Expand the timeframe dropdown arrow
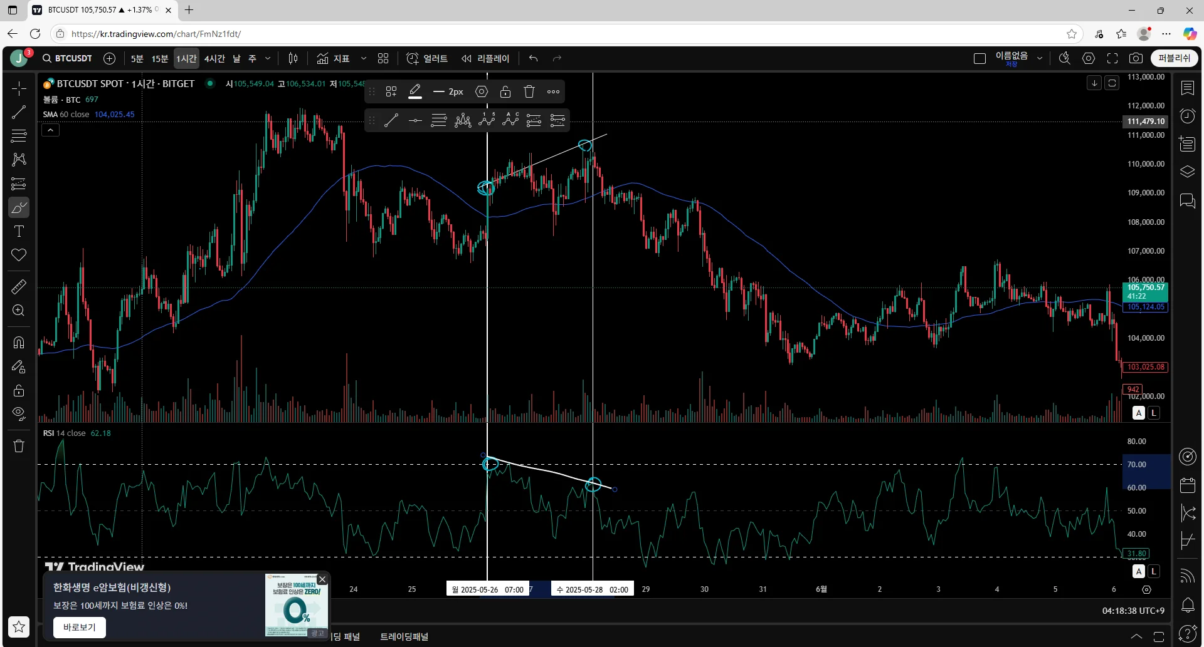This screenshot has height=647, width=1204. coord(268,58)
